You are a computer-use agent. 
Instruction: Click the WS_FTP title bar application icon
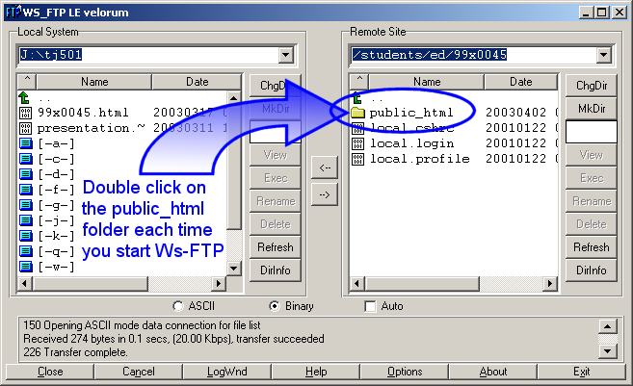tap(13, 13)
